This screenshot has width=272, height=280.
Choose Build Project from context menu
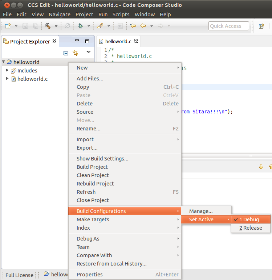point(125,167)
